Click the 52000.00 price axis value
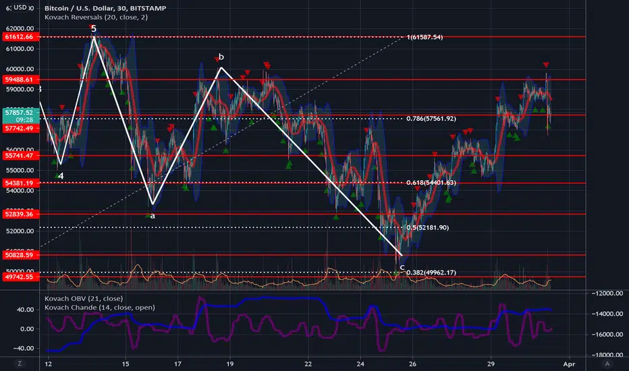Image resolution: width=629 pixels, height=371 pixels. [x=20, y=231]
